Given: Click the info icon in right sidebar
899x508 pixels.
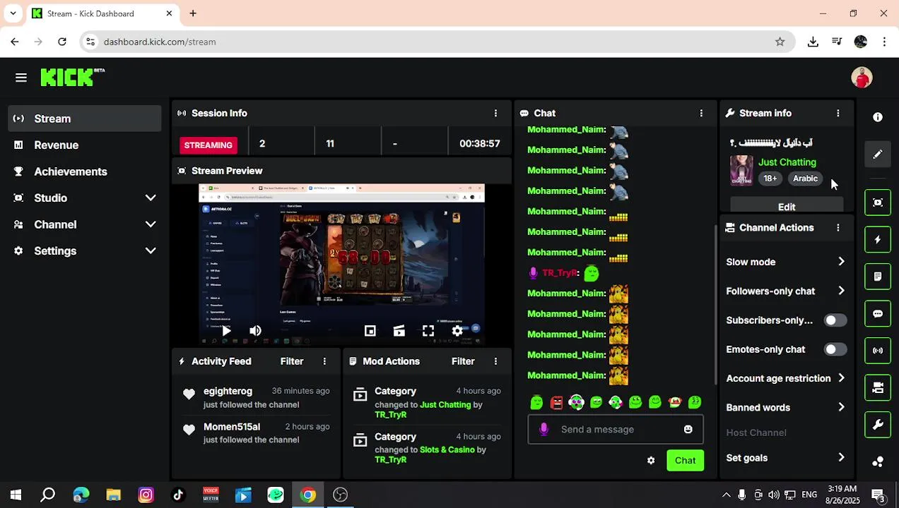Looking at the screenshot, I should coord(878,117).
